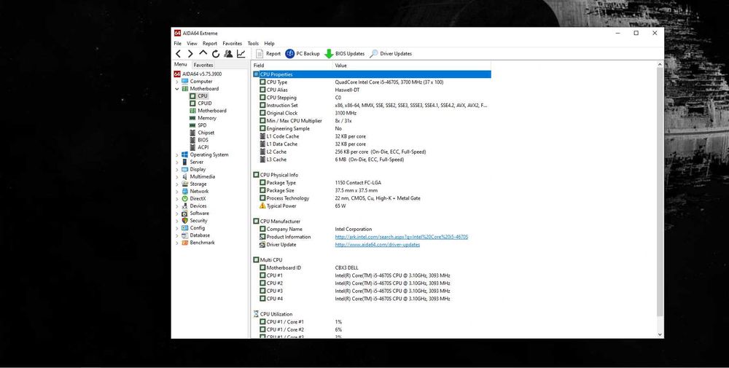The image size is (729, 368).
Task: Click the Report page icon
Action: (260, 54)
